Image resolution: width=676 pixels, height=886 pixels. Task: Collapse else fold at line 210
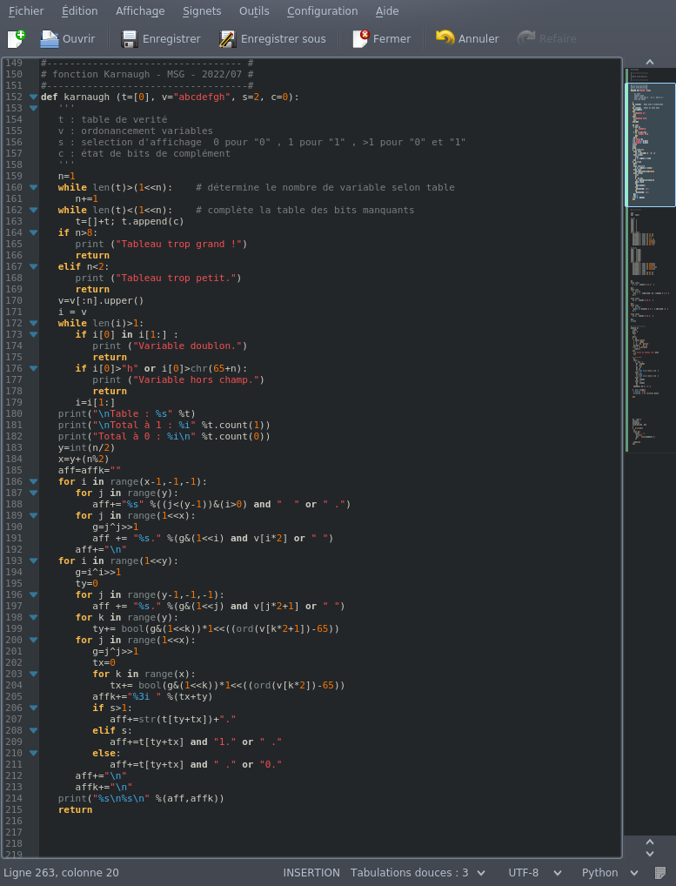(x=33, y=753)
